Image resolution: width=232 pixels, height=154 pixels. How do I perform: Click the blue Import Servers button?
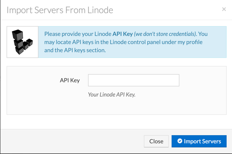coord(199,141)
